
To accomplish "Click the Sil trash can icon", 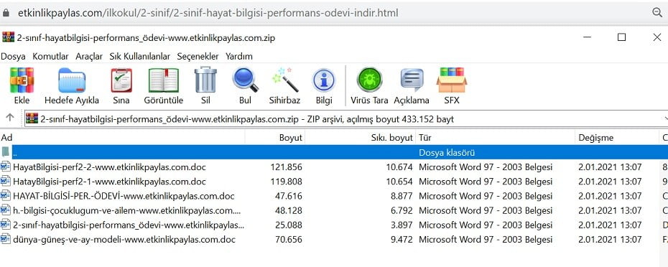I will pyautogui.click(x=205, y=80).
